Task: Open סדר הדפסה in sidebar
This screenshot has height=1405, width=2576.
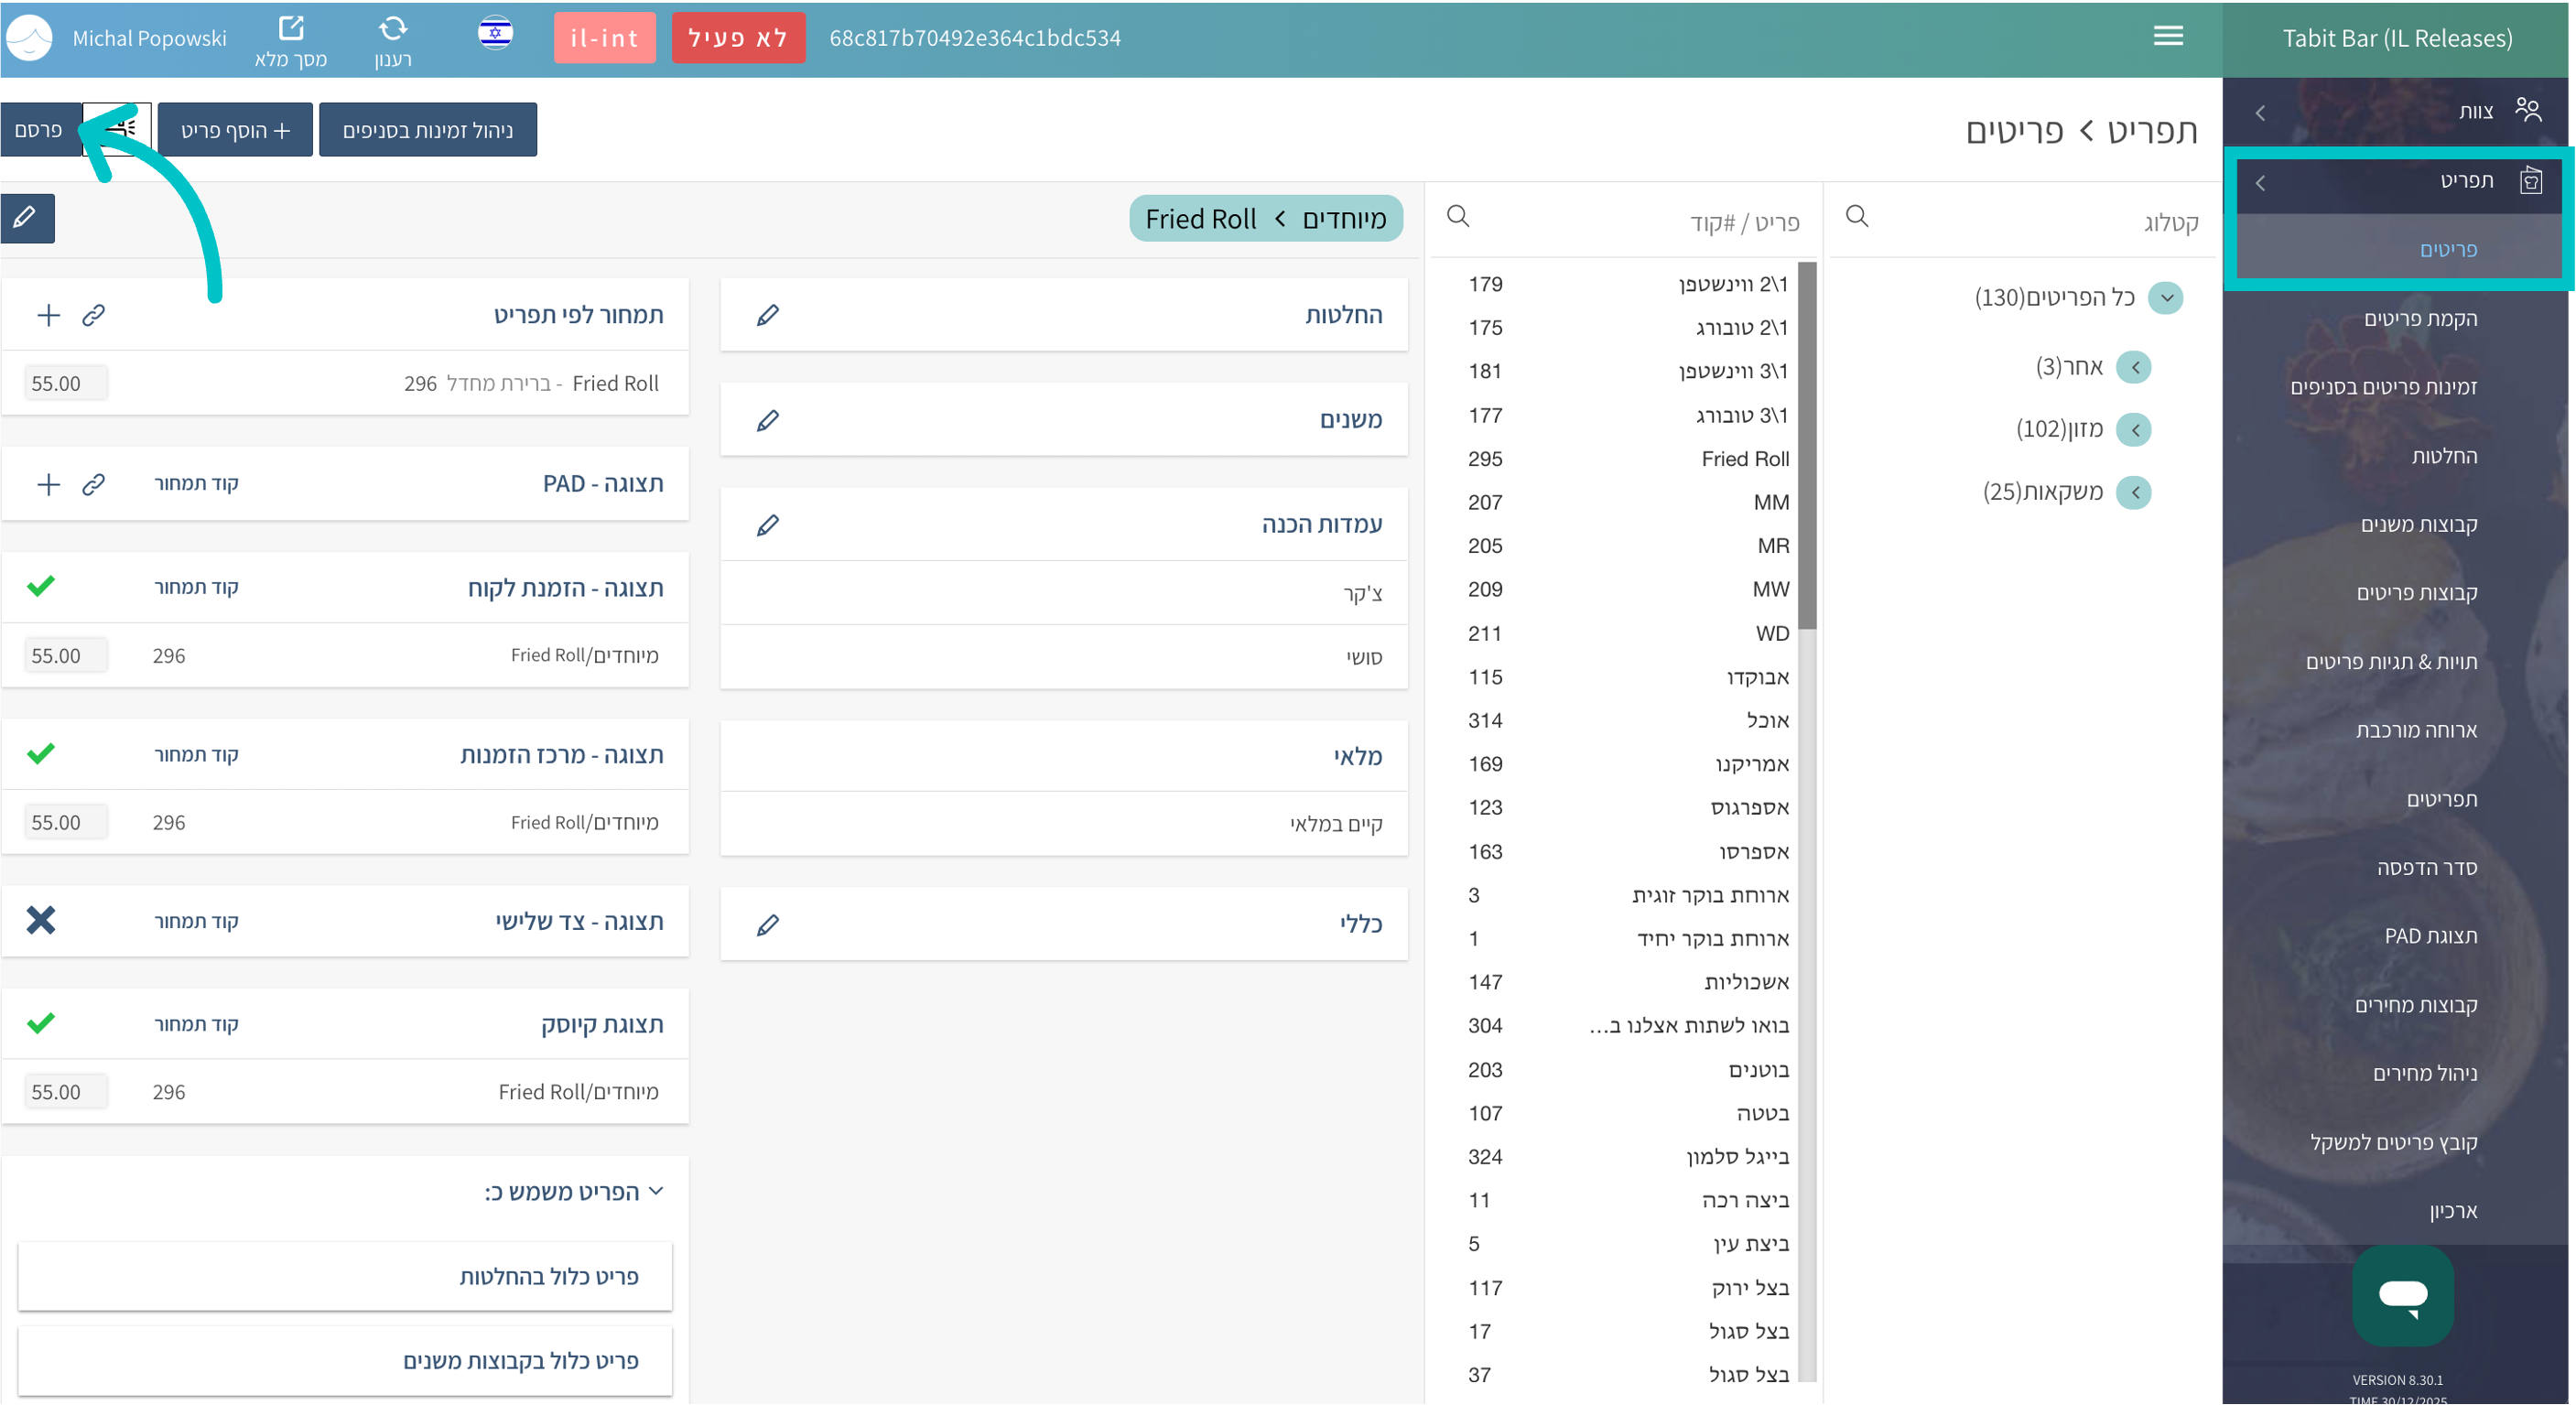Action: [2427, 868]
